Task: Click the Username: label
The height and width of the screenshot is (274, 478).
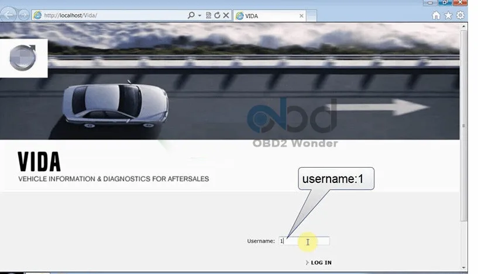Action: click(261, 241)
